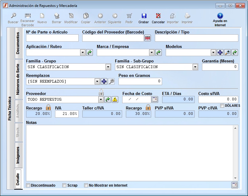The width and height of the screenshot is (248, 196).
Task: Toggle the padlock above Proveedor dropdown
Action: [x=101, y=93]
